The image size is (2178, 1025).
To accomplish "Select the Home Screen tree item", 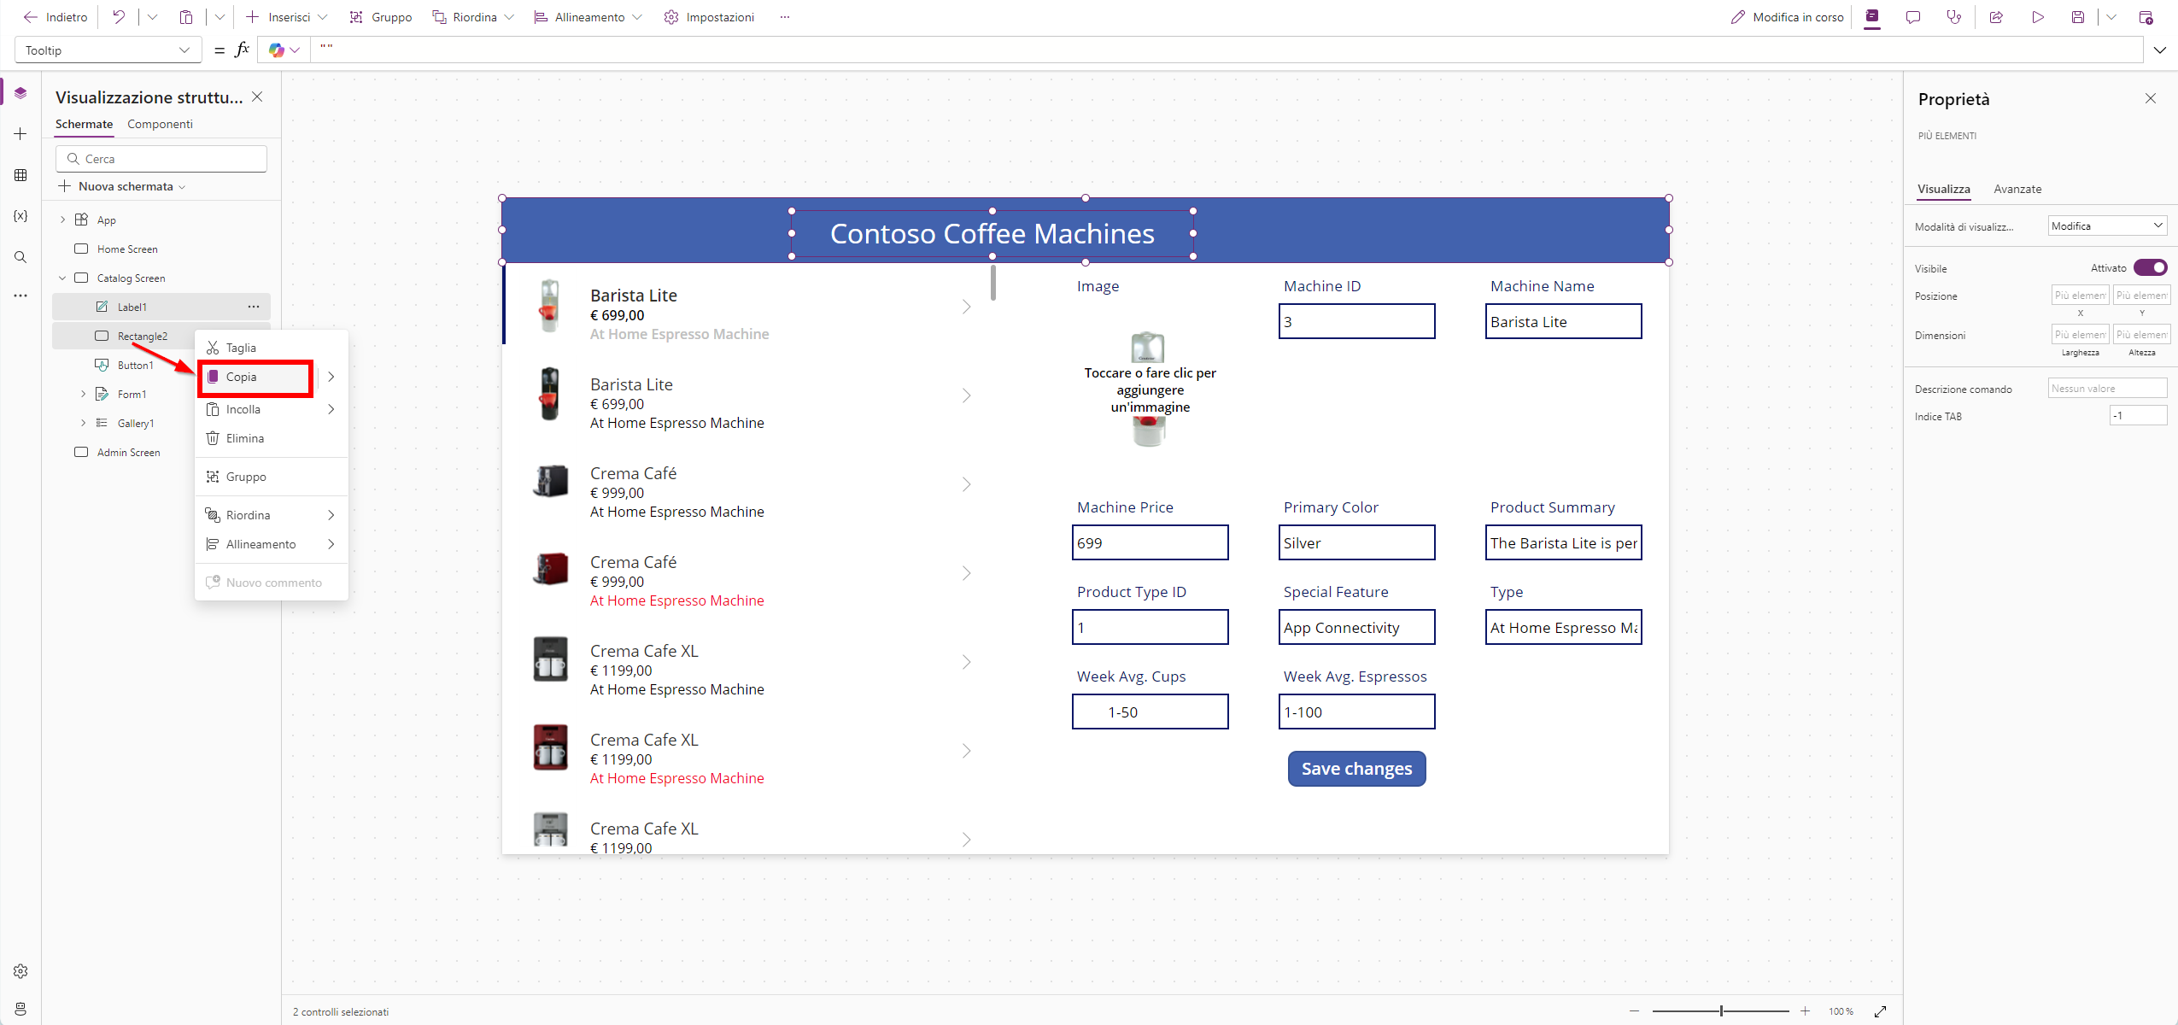I will (x=127, y=249).
